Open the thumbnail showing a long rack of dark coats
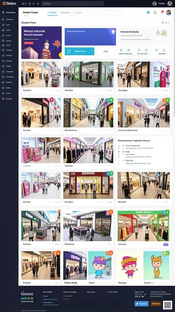175x312 pixels. point(88,150)
